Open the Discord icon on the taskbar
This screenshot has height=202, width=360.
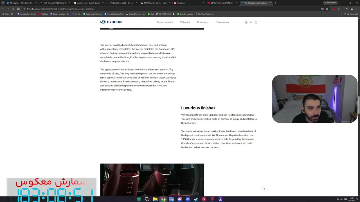[x=180, y=199]
